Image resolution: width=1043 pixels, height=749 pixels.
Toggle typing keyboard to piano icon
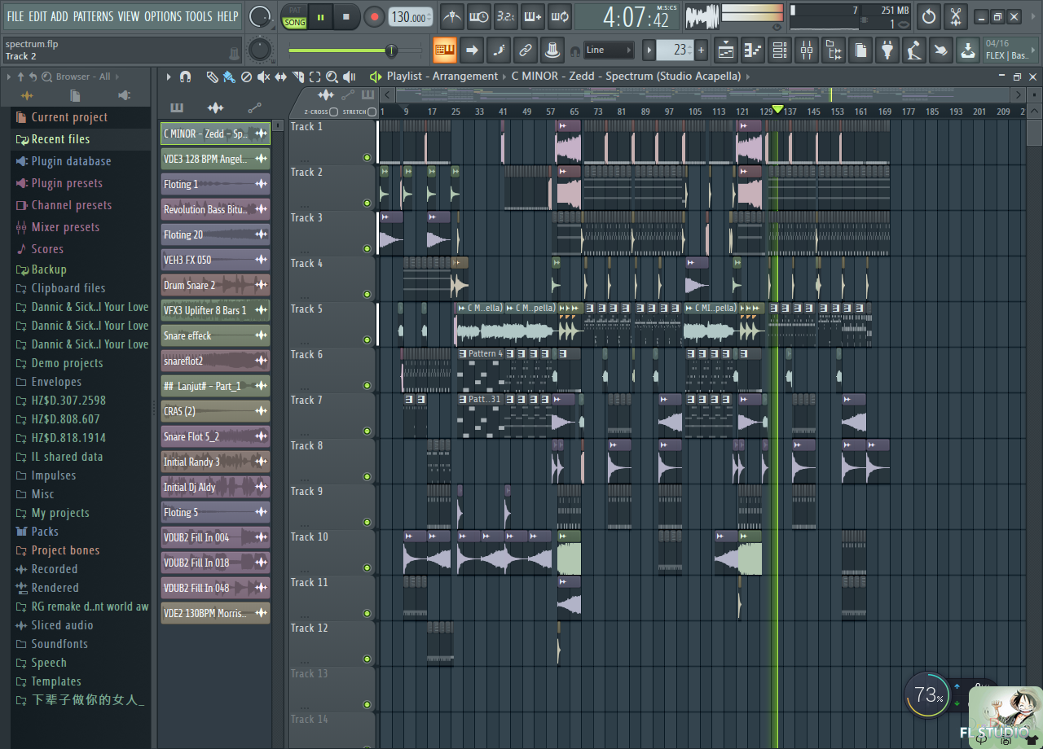pyautogui.click(x=445, y=50)
